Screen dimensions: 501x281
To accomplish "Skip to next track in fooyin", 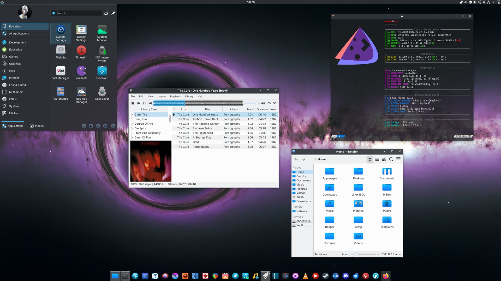I will pyautogui.click(x=150, y=103).
